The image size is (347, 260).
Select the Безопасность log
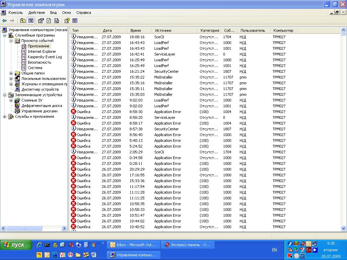[x=39, y=62]
